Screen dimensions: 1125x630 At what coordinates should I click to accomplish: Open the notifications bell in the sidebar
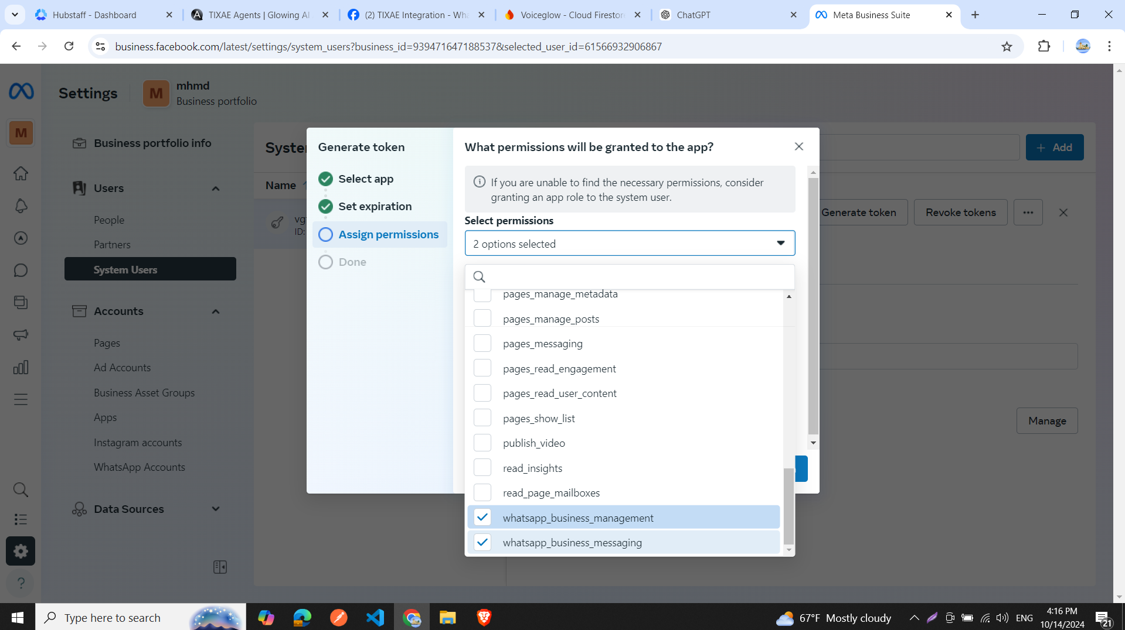click(21, 206)
